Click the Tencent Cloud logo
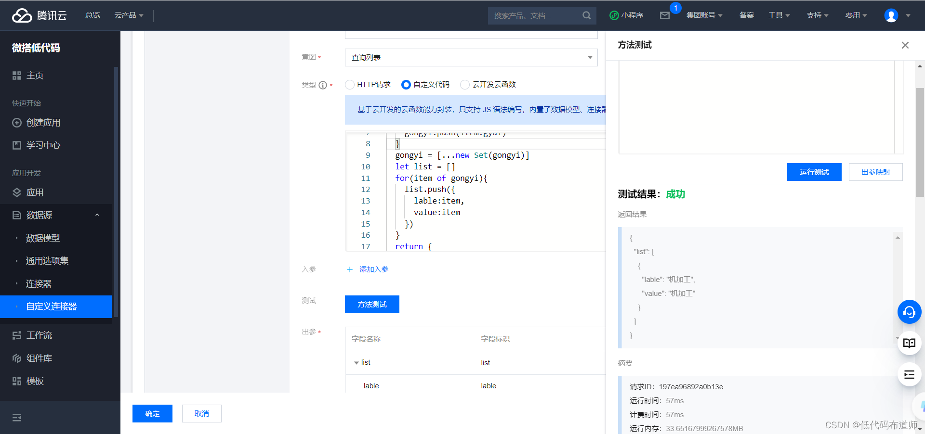The width and height of the screenshot is (925, 434). [x=40, y=15]
